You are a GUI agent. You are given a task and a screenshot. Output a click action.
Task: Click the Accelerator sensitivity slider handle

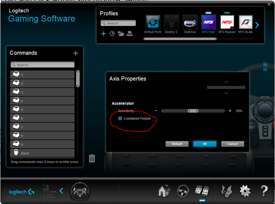pos(193,111)
